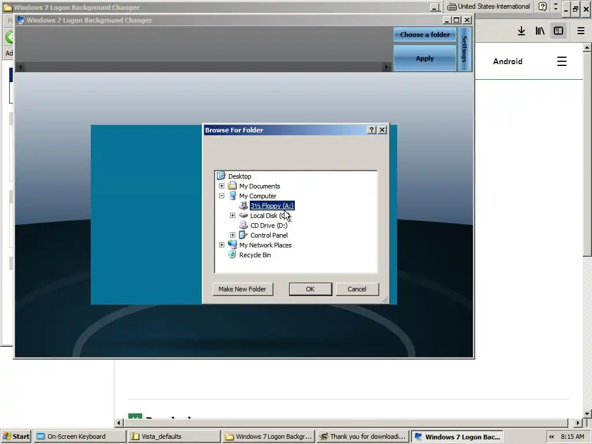Switch to Thank you for downloading taskbar item

pos(362,436)
